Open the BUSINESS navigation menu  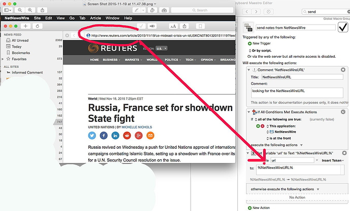(x=112, y=60)
